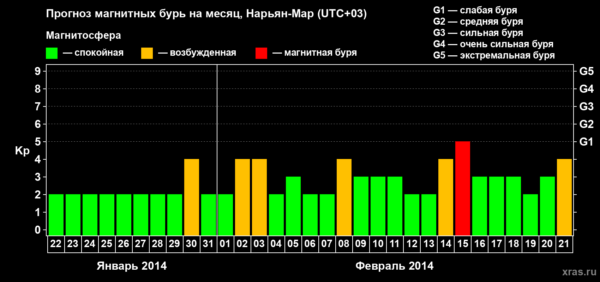Select the green bar for February 05
The image size is (600, 282).
pyautogui.click(x=293, y=206)
